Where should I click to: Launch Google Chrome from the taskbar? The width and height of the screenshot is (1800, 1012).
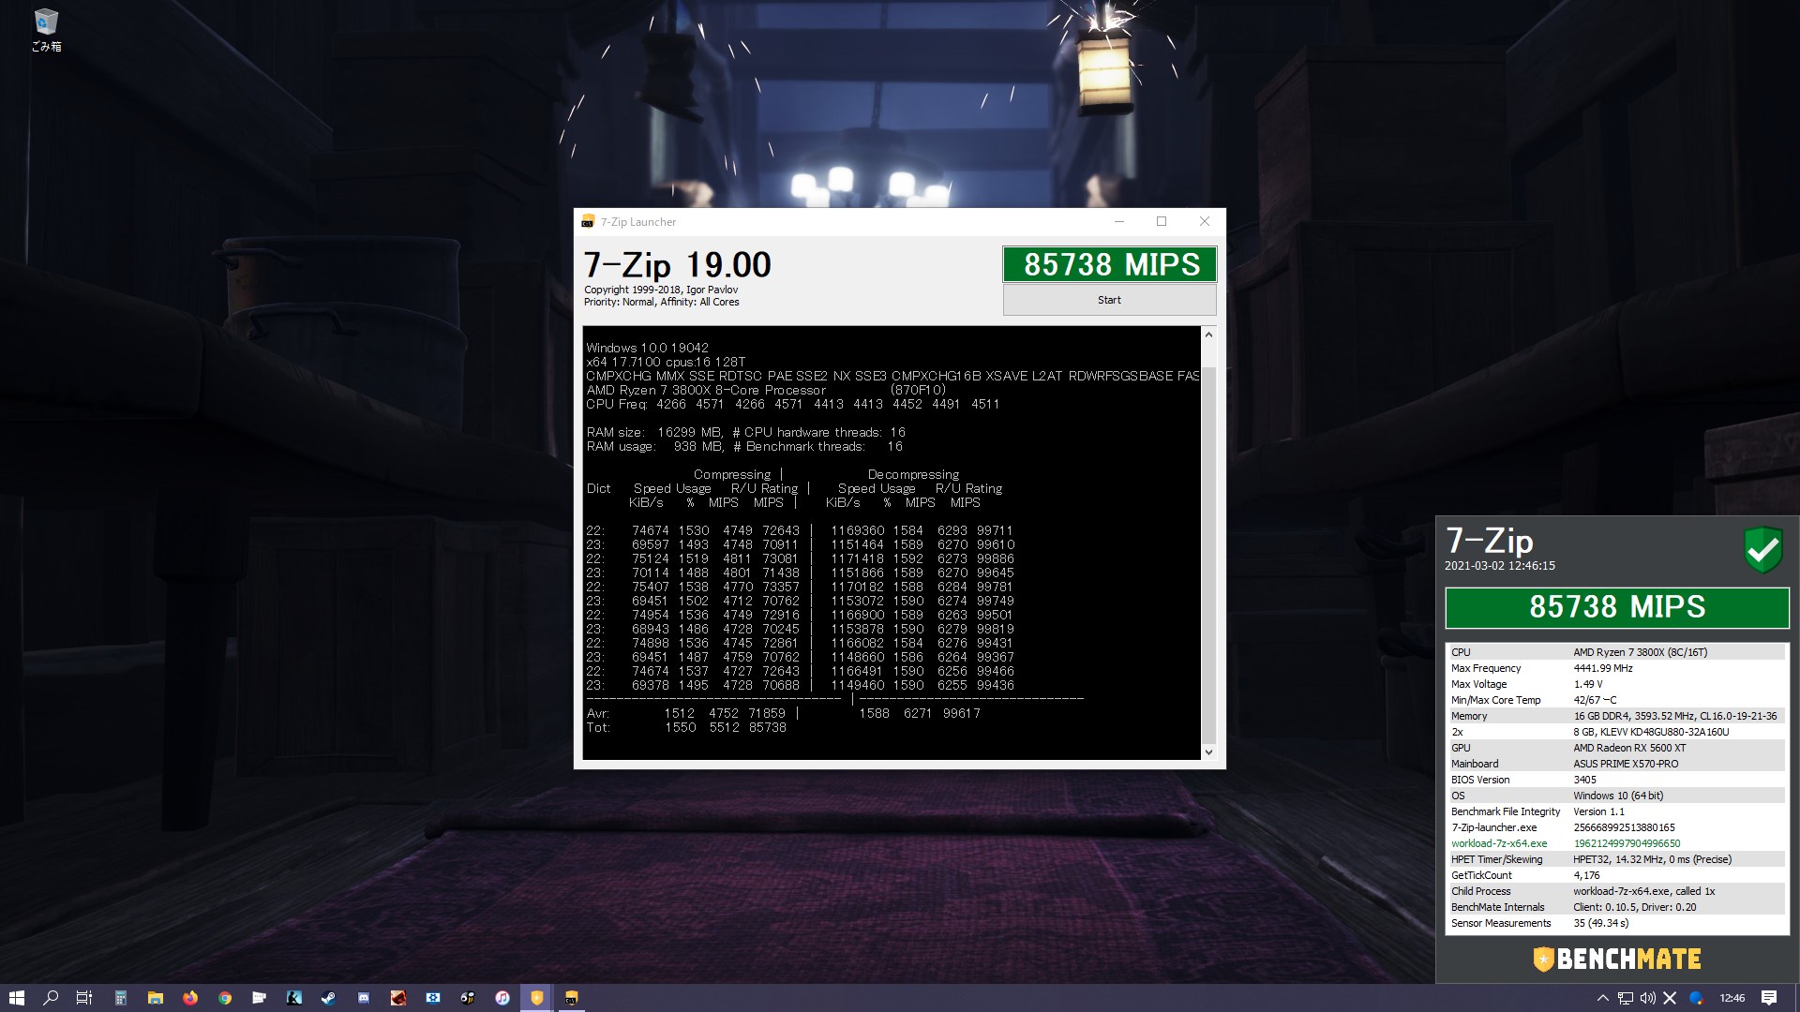(x=225, y=998)
